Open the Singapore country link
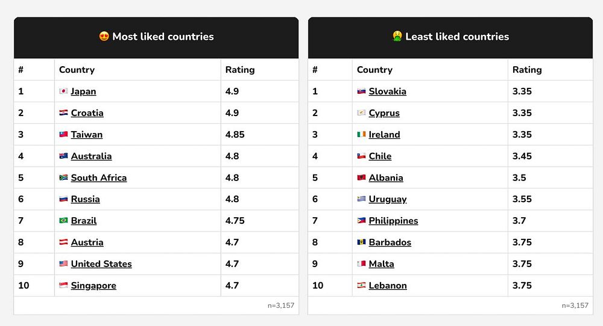Viewport: 603px width, 326px height. [x=93, y=285]
